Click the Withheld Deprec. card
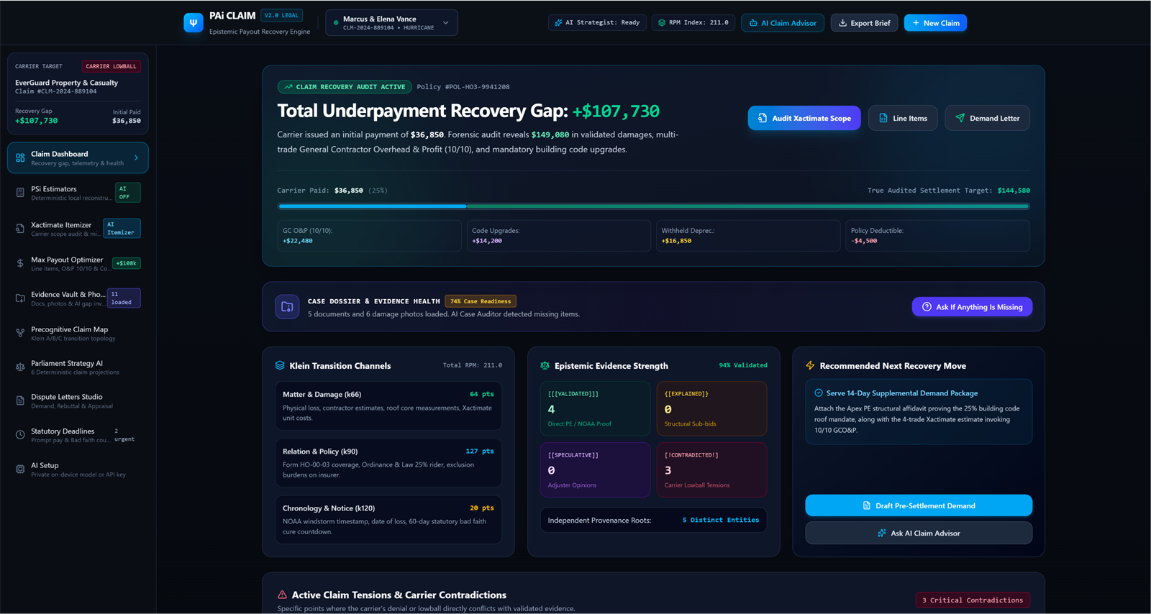 pos(748,236)
